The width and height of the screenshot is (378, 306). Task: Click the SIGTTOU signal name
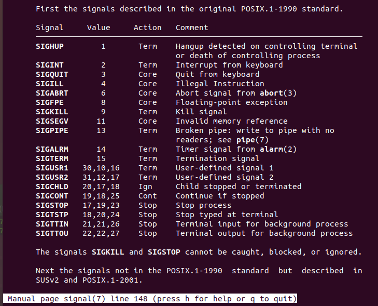(52, 233)
